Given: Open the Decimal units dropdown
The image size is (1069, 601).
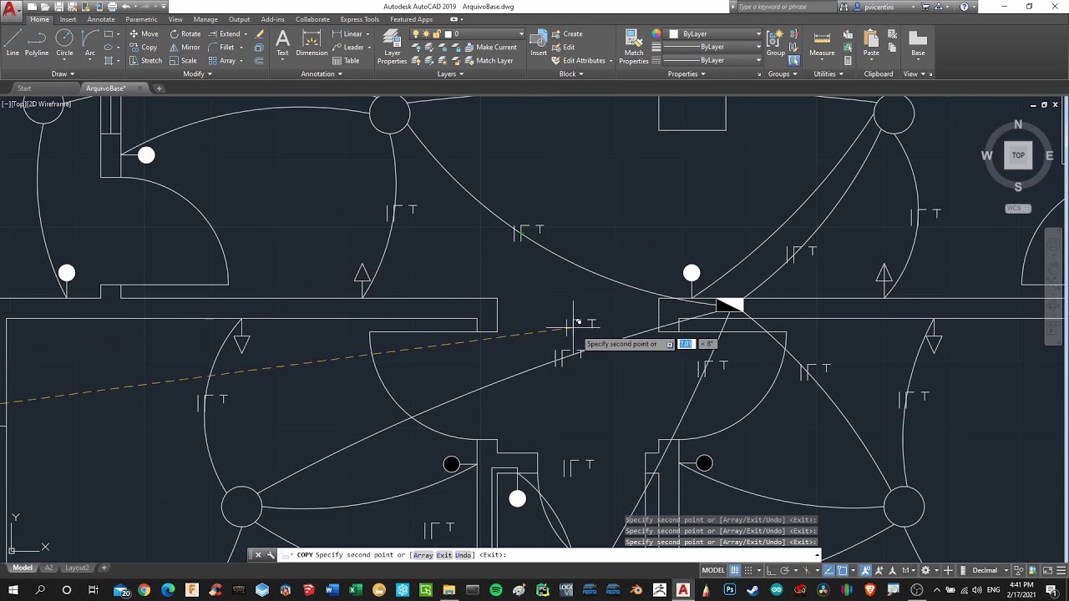Looking at the screenshot, I should pyautogui.click(x=988, y=570).
